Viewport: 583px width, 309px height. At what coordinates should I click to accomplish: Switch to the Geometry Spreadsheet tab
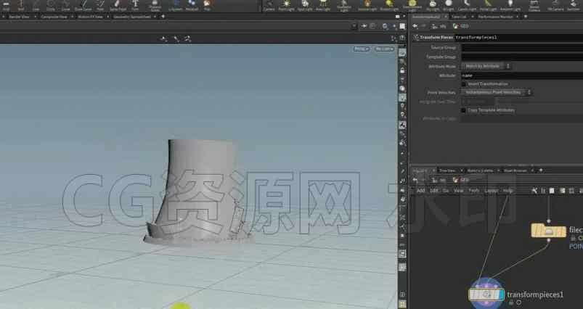[x=132, y=17]
